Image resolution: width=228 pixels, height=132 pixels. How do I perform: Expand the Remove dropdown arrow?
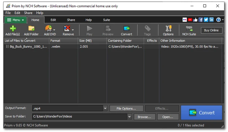tap(73, 30)
